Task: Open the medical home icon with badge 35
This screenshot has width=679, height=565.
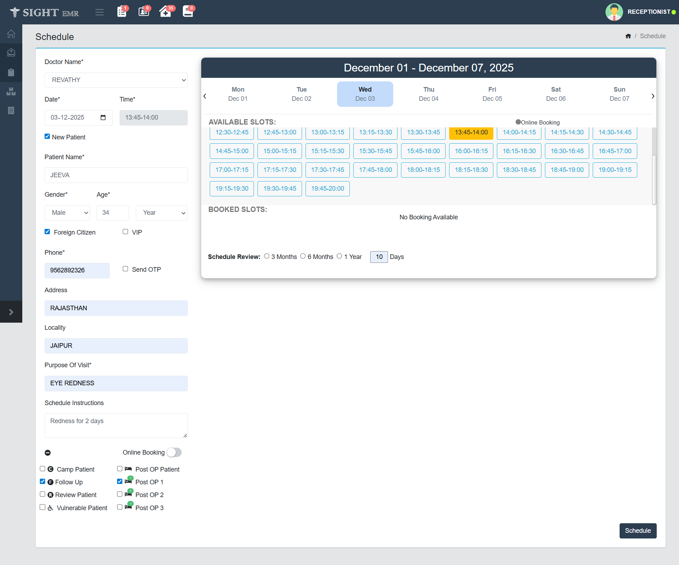Action: [165, 12]
